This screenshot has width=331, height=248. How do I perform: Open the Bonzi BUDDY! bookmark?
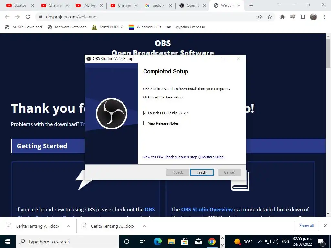[108, 27]
